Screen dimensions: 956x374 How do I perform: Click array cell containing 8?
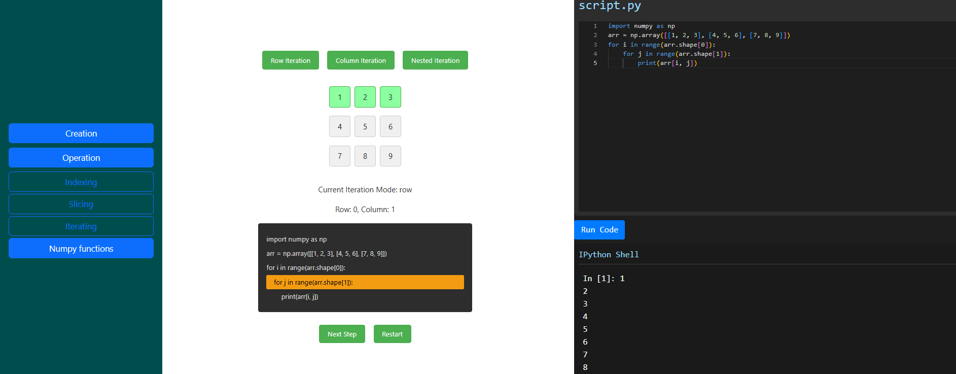pos(365,156)
